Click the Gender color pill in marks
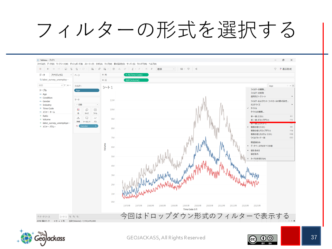The width and height of the screenshot is (332, 249). (88, 126)
